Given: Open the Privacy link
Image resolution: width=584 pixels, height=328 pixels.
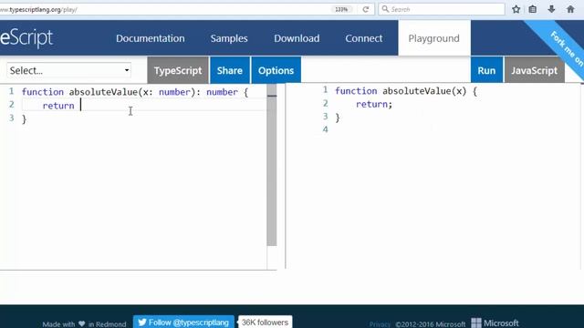Looking at the screenshot, I should tap(380, 324).
